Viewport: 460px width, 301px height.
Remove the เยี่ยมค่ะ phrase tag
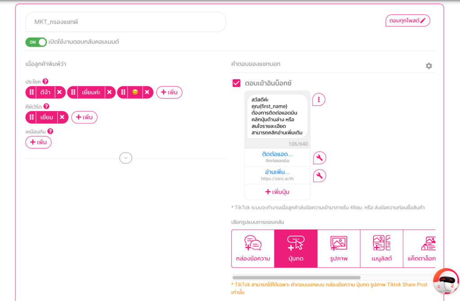109,92
